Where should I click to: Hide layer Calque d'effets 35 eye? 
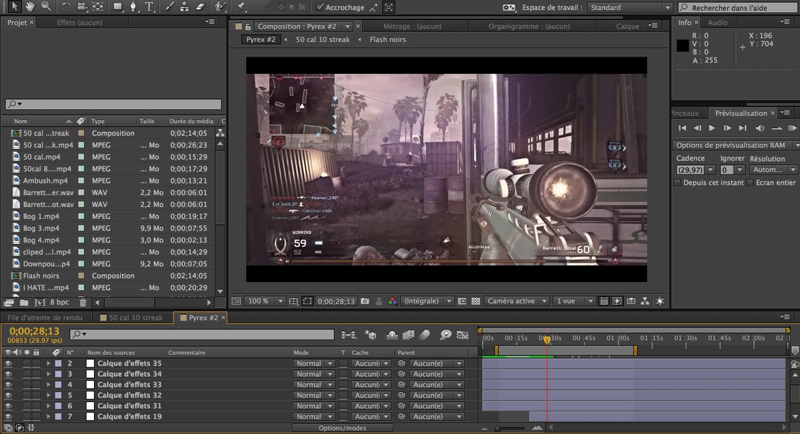pos(8,363)
